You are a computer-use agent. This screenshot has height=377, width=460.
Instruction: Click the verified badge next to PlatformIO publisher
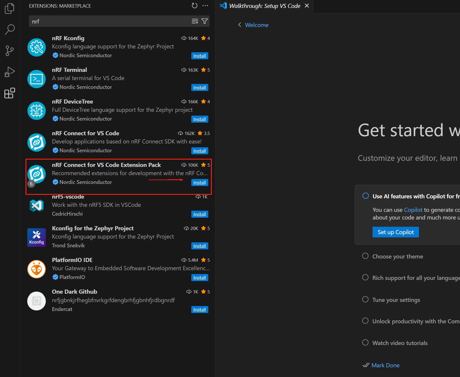tap(55, 277)
